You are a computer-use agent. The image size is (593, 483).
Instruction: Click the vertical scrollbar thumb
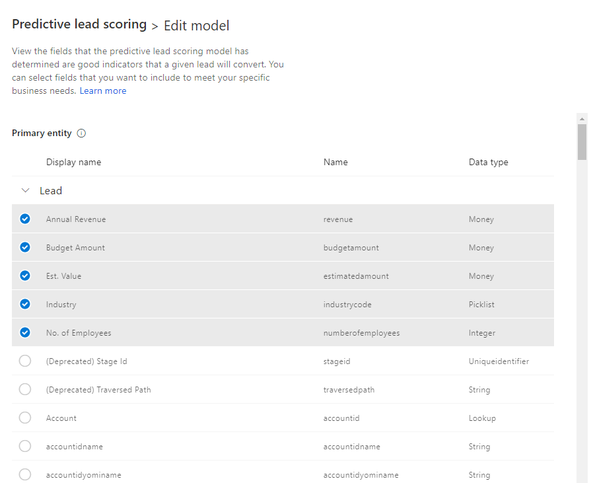coord(582,142)
